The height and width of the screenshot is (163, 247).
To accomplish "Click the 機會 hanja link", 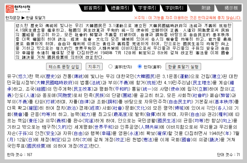I will point(18,114).
